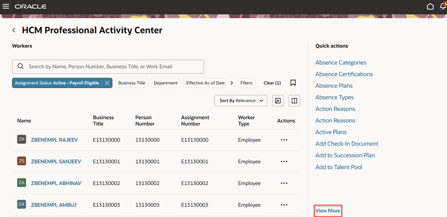Open Add Check-In Document quick action

[x=346, y=144]
